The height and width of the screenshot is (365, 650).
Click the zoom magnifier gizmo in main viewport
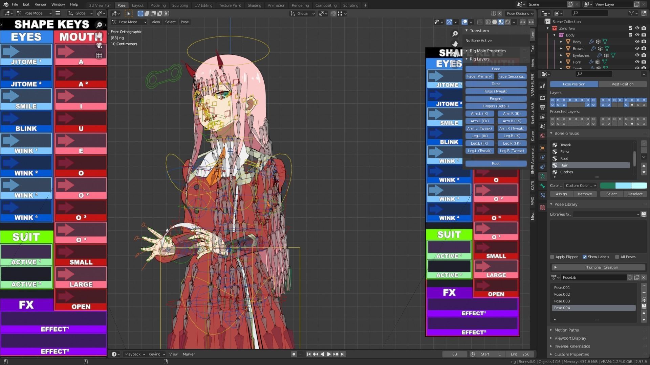pos(455,34)
